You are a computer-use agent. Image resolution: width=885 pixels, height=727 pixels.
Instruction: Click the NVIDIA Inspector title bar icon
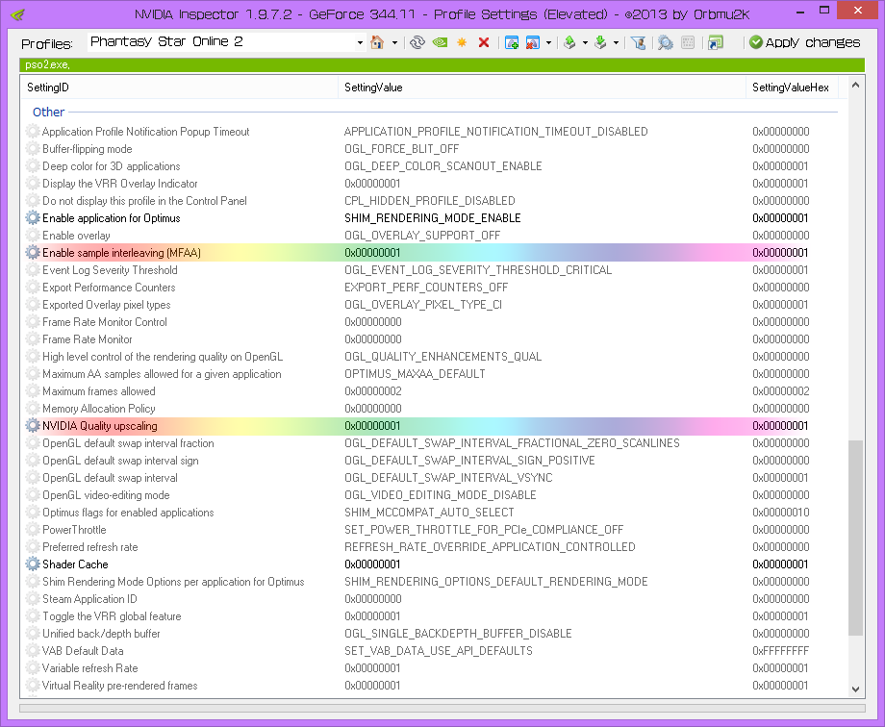pyautogui.click(x=18, y=14)
